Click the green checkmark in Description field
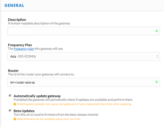This screenshot has width=164, height=127. click(157, 31)
